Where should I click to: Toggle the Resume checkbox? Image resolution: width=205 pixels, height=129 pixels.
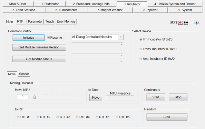49,37
